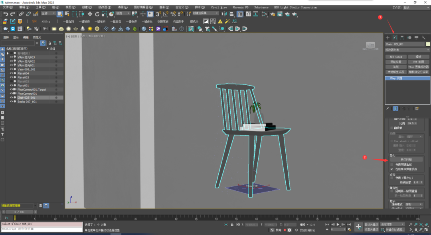Viewport: 431px width, 235px height.
Task: Click the Link selection chain icon
Action: (x=22, y=14)
